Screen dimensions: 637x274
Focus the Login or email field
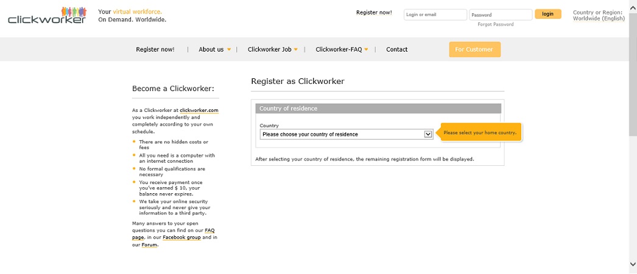click(x=435, y=15)
